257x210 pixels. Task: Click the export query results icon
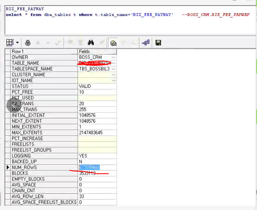[x=146, y=43]
